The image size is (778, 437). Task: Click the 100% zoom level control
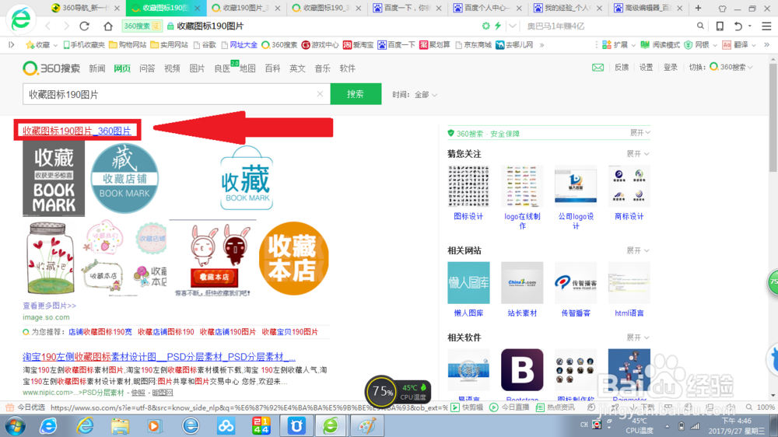click(x=760, y=407)
